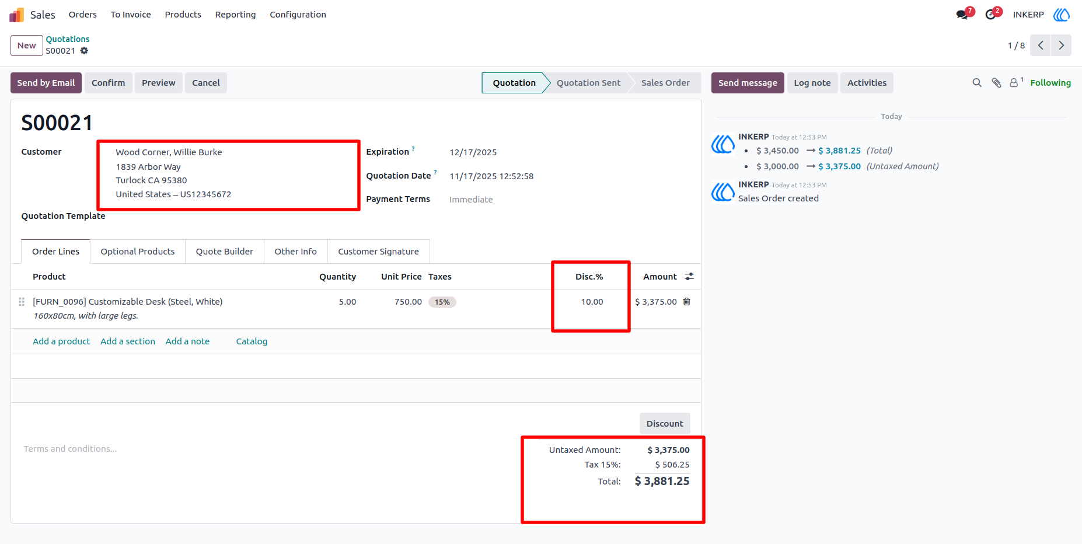Viewport: 1082px width, 544px height.
Task: Click the Following button
Action: [x=1050, y=83]
